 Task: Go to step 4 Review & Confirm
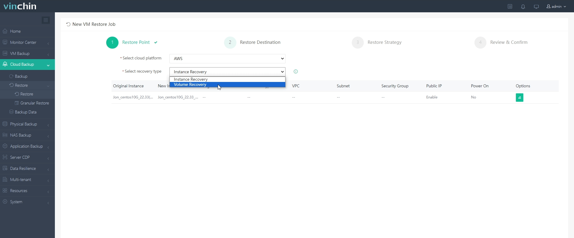501,42
